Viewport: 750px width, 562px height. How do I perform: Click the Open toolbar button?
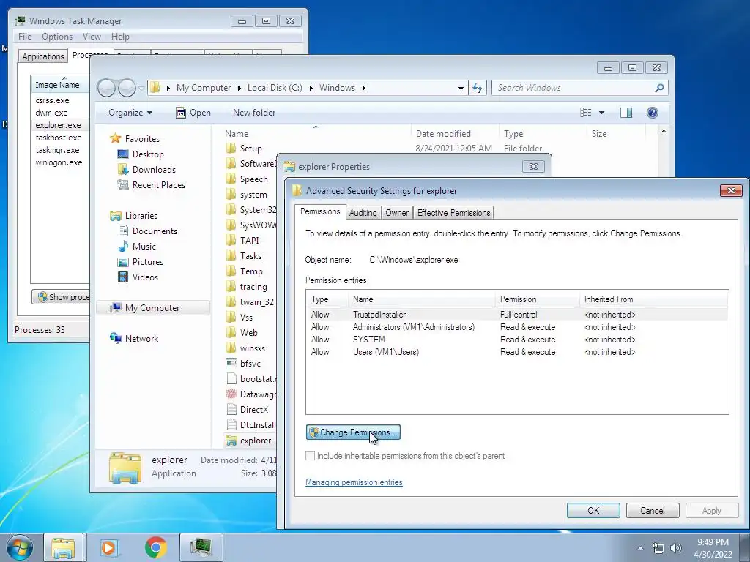(x=193, y=113)
